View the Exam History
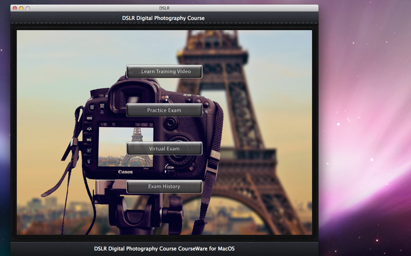The width and height of the screenshot is (411, 256). pos(164,186)
